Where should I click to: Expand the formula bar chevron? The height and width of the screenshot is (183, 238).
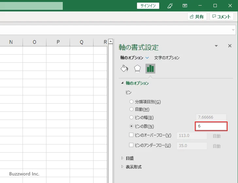point(233,30)
